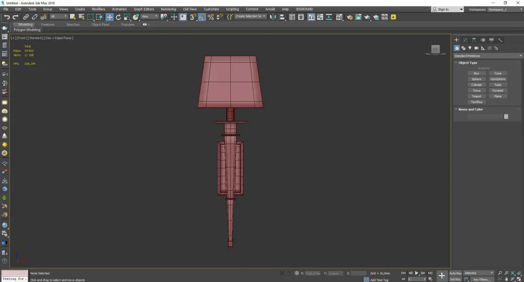Screen dimensions: 524x282
Task: Click the object name input field
Action: point(485,116)
